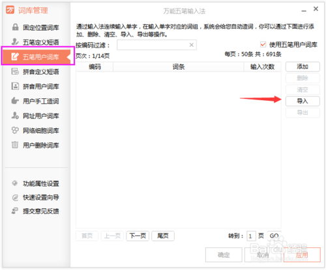Click the 取消 cancel button
Screen dimensions: 326x270
[263, 255]
